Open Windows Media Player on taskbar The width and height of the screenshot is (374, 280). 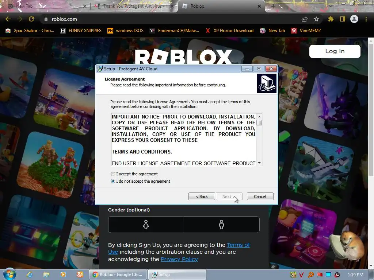coord(63,275)
